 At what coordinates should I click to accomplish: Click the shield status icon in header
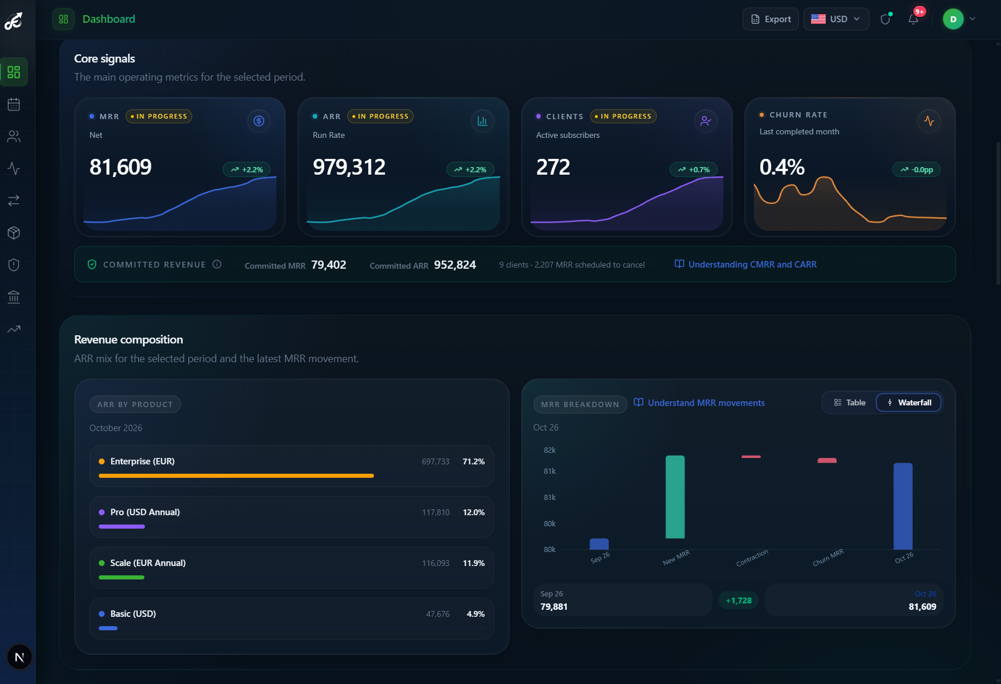pos(885,19)
